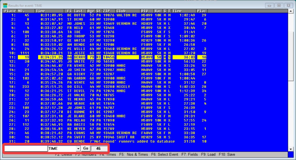296x160 pixels.
Task: Click the app icon in title bar
Action: click(5, 5)
